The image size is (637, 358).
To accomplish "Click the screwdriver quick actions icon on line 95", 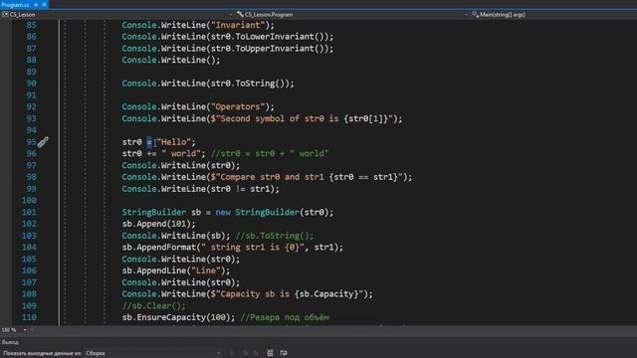I will click(x=43, y=142).
